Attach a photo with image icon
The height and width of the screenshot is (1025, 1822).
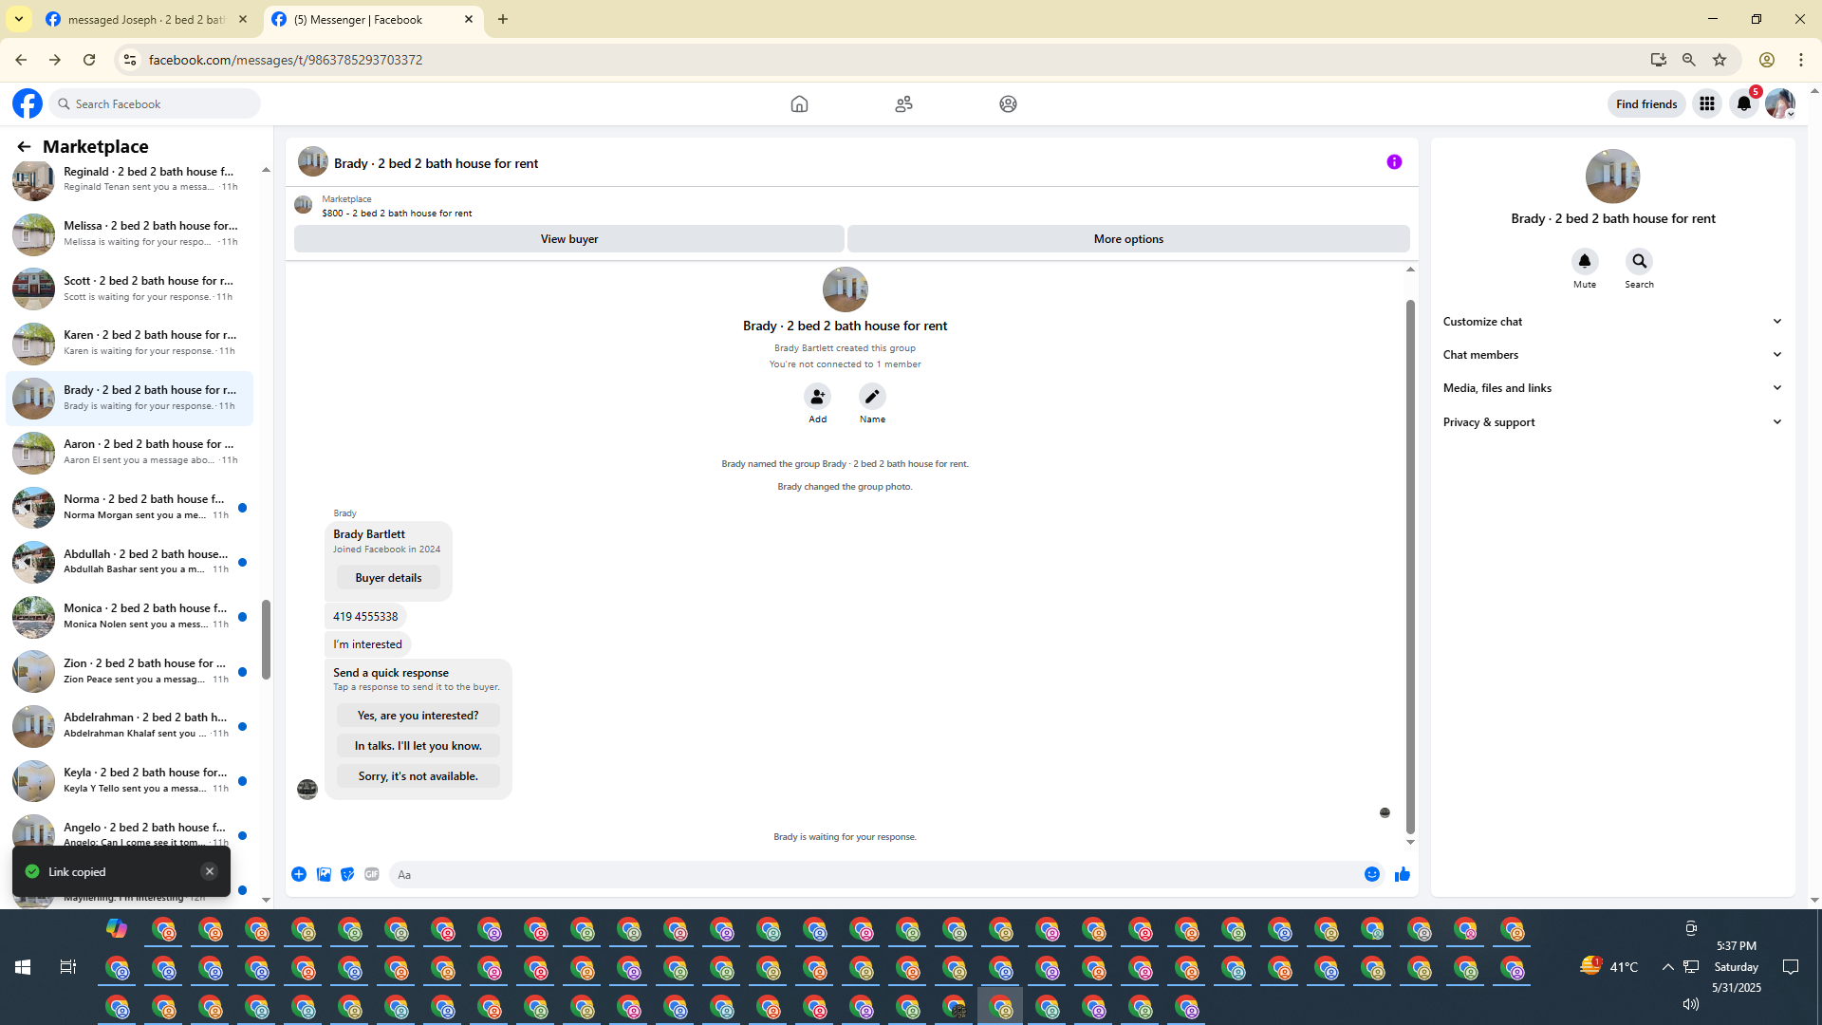(x=324, y=874)
